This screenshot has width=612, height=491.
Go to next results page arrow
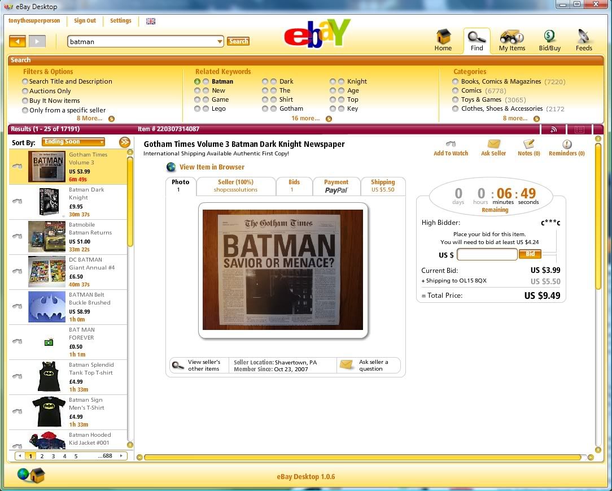(x=121, y=455)
